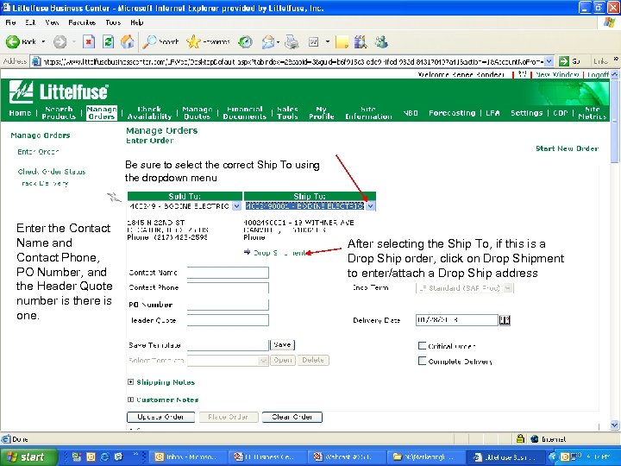Open Check Order Status sidebar link
Viewport: 621px width, 466px height.
coord(52,172)
